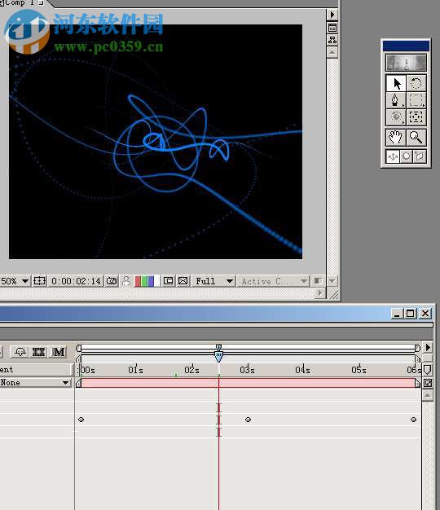Minimize the timeline window

click(x=397, y=314)
